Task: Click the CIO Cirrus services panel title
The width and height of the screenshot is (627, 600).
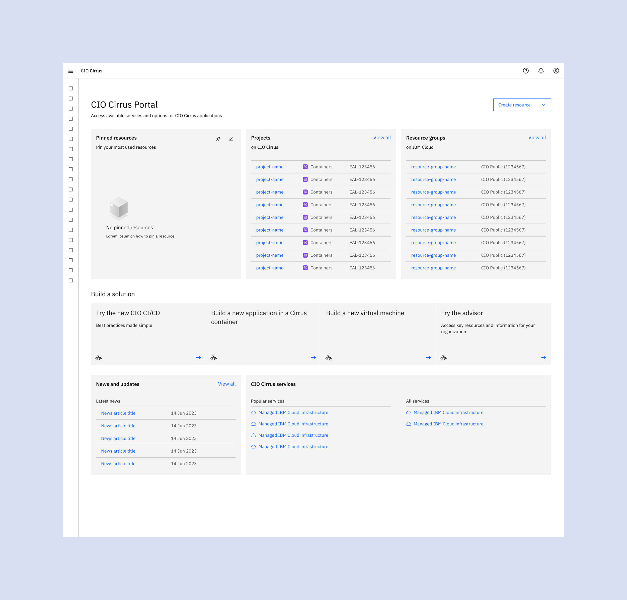Action: point(273,384)
